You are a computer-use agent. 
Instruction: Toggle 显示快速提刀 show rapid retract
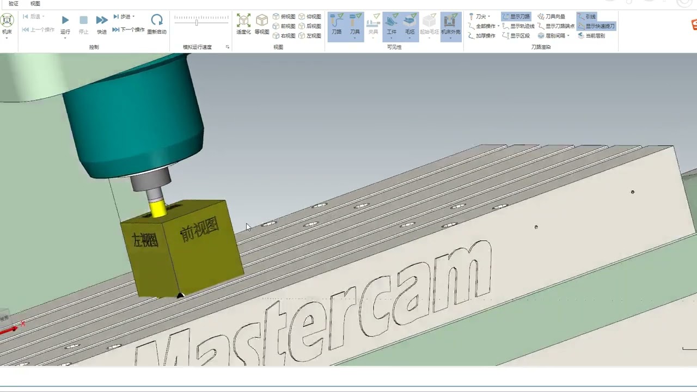pos(596,26)
